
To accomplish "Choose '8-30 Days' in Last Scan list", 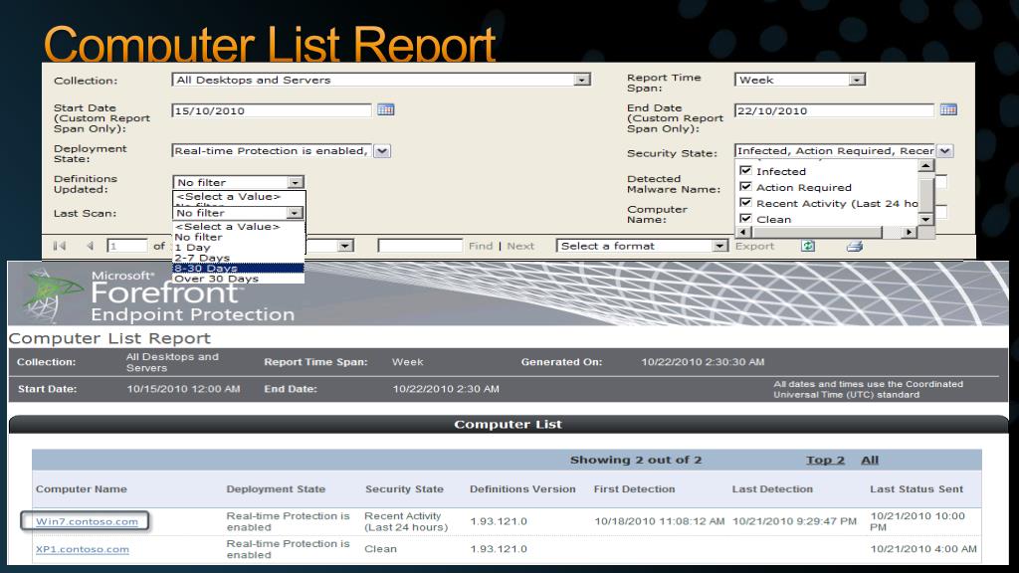I will tap(238, 269).
